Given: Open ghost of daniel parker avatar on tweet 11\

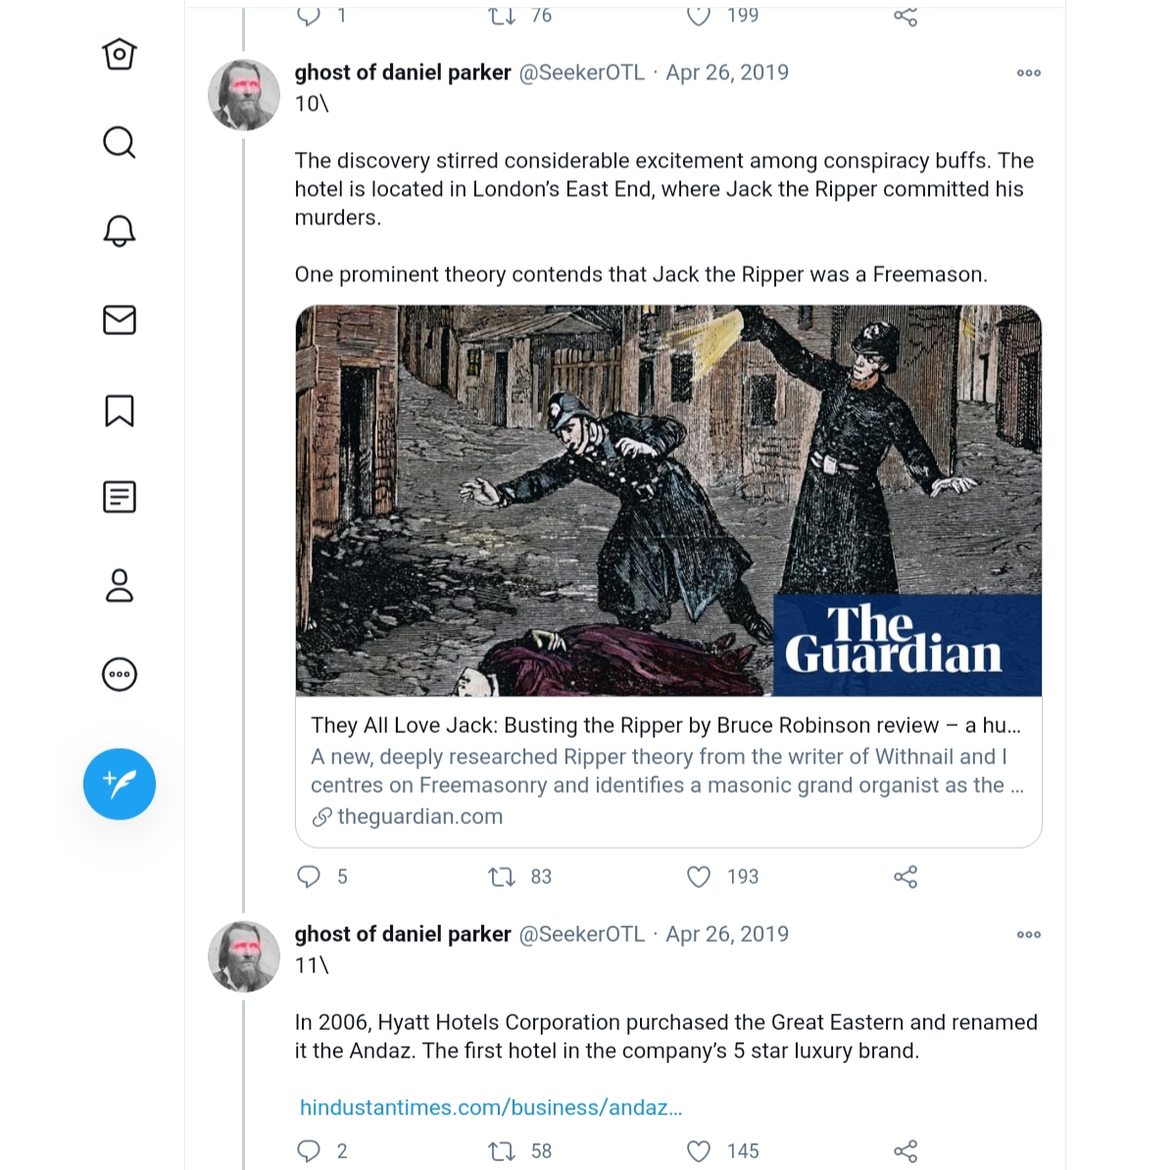Looking at the screenshot, I should point(244,956).
